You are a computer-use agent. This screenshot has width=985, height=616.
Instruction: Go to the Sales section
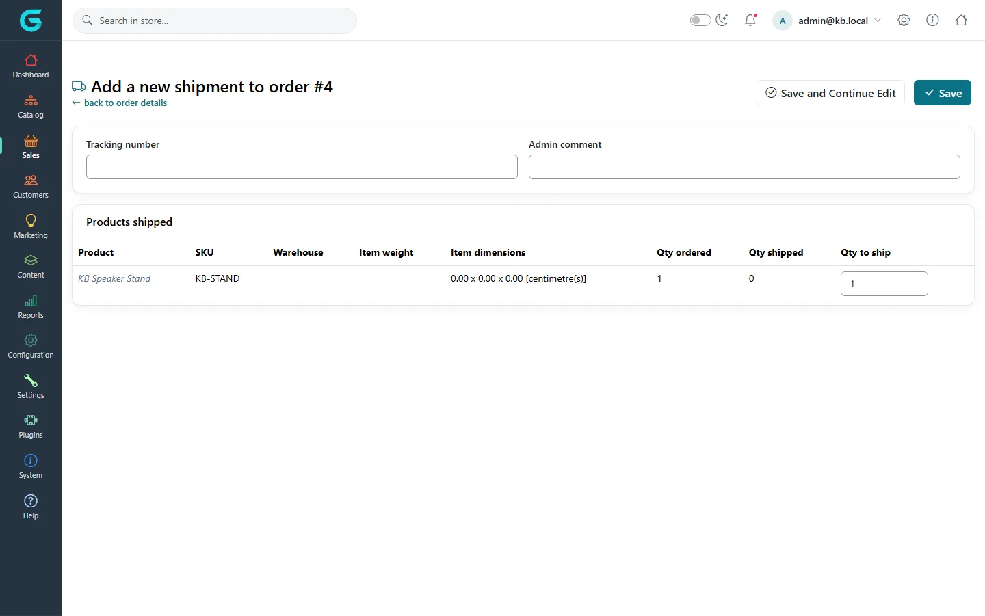point(31,147)
